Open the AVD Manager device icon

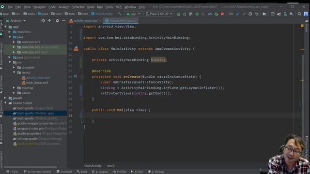click(x=285, y=14)
